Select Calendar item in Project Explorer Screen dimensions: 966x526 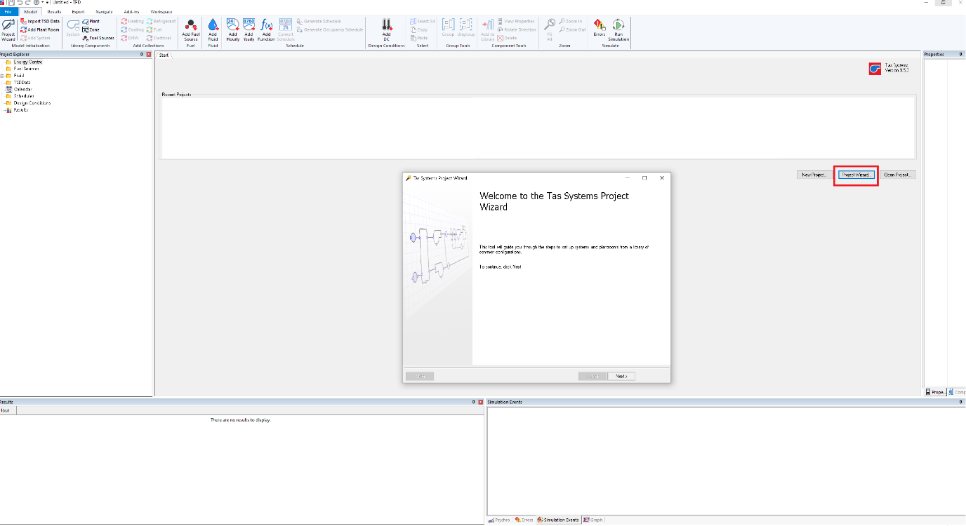point(22,89)
